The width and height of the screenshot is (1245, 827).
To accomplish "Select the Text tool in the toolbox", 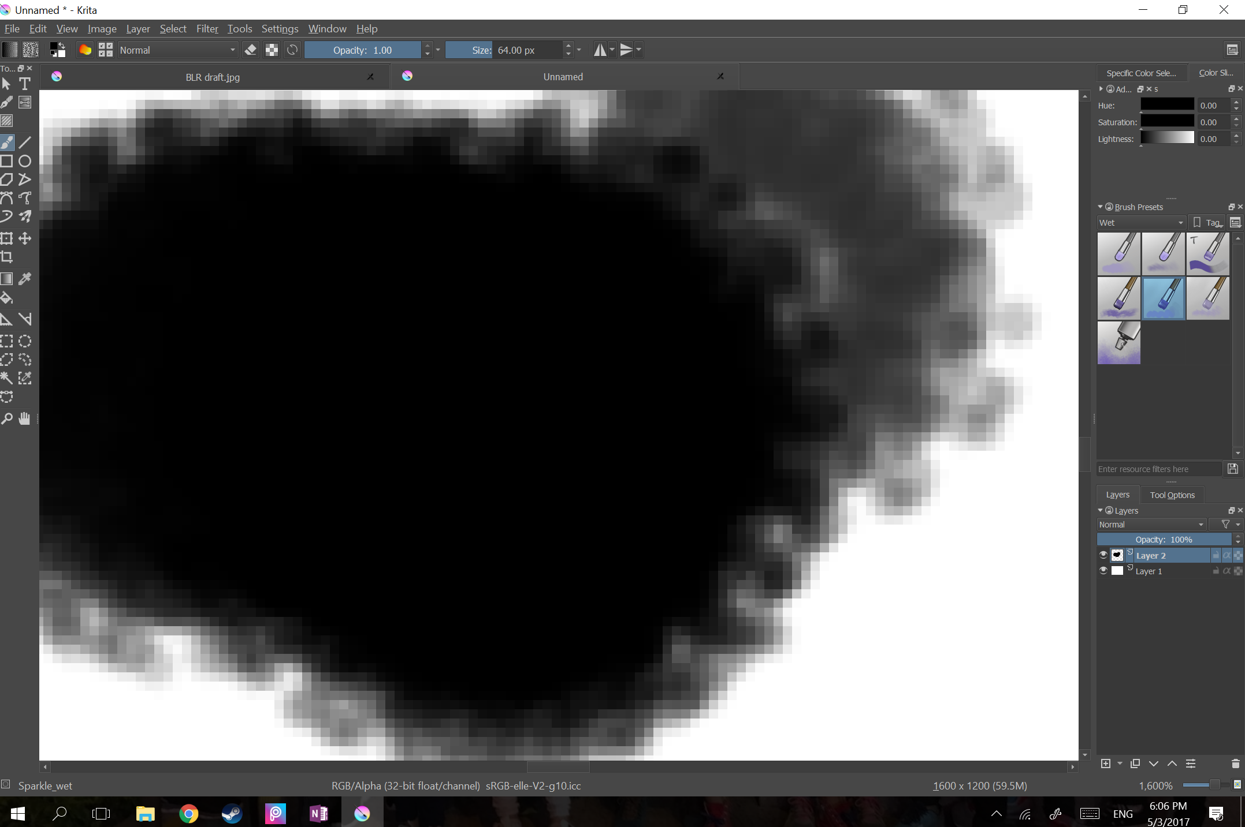I will [x=25, y=84].
